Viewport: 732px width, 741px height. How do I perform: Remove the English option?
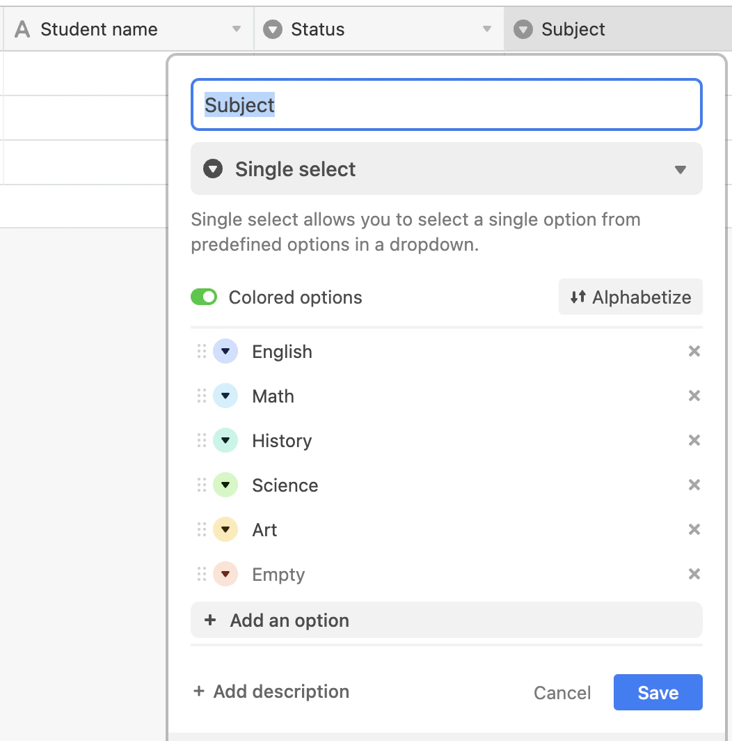(694, 351)
